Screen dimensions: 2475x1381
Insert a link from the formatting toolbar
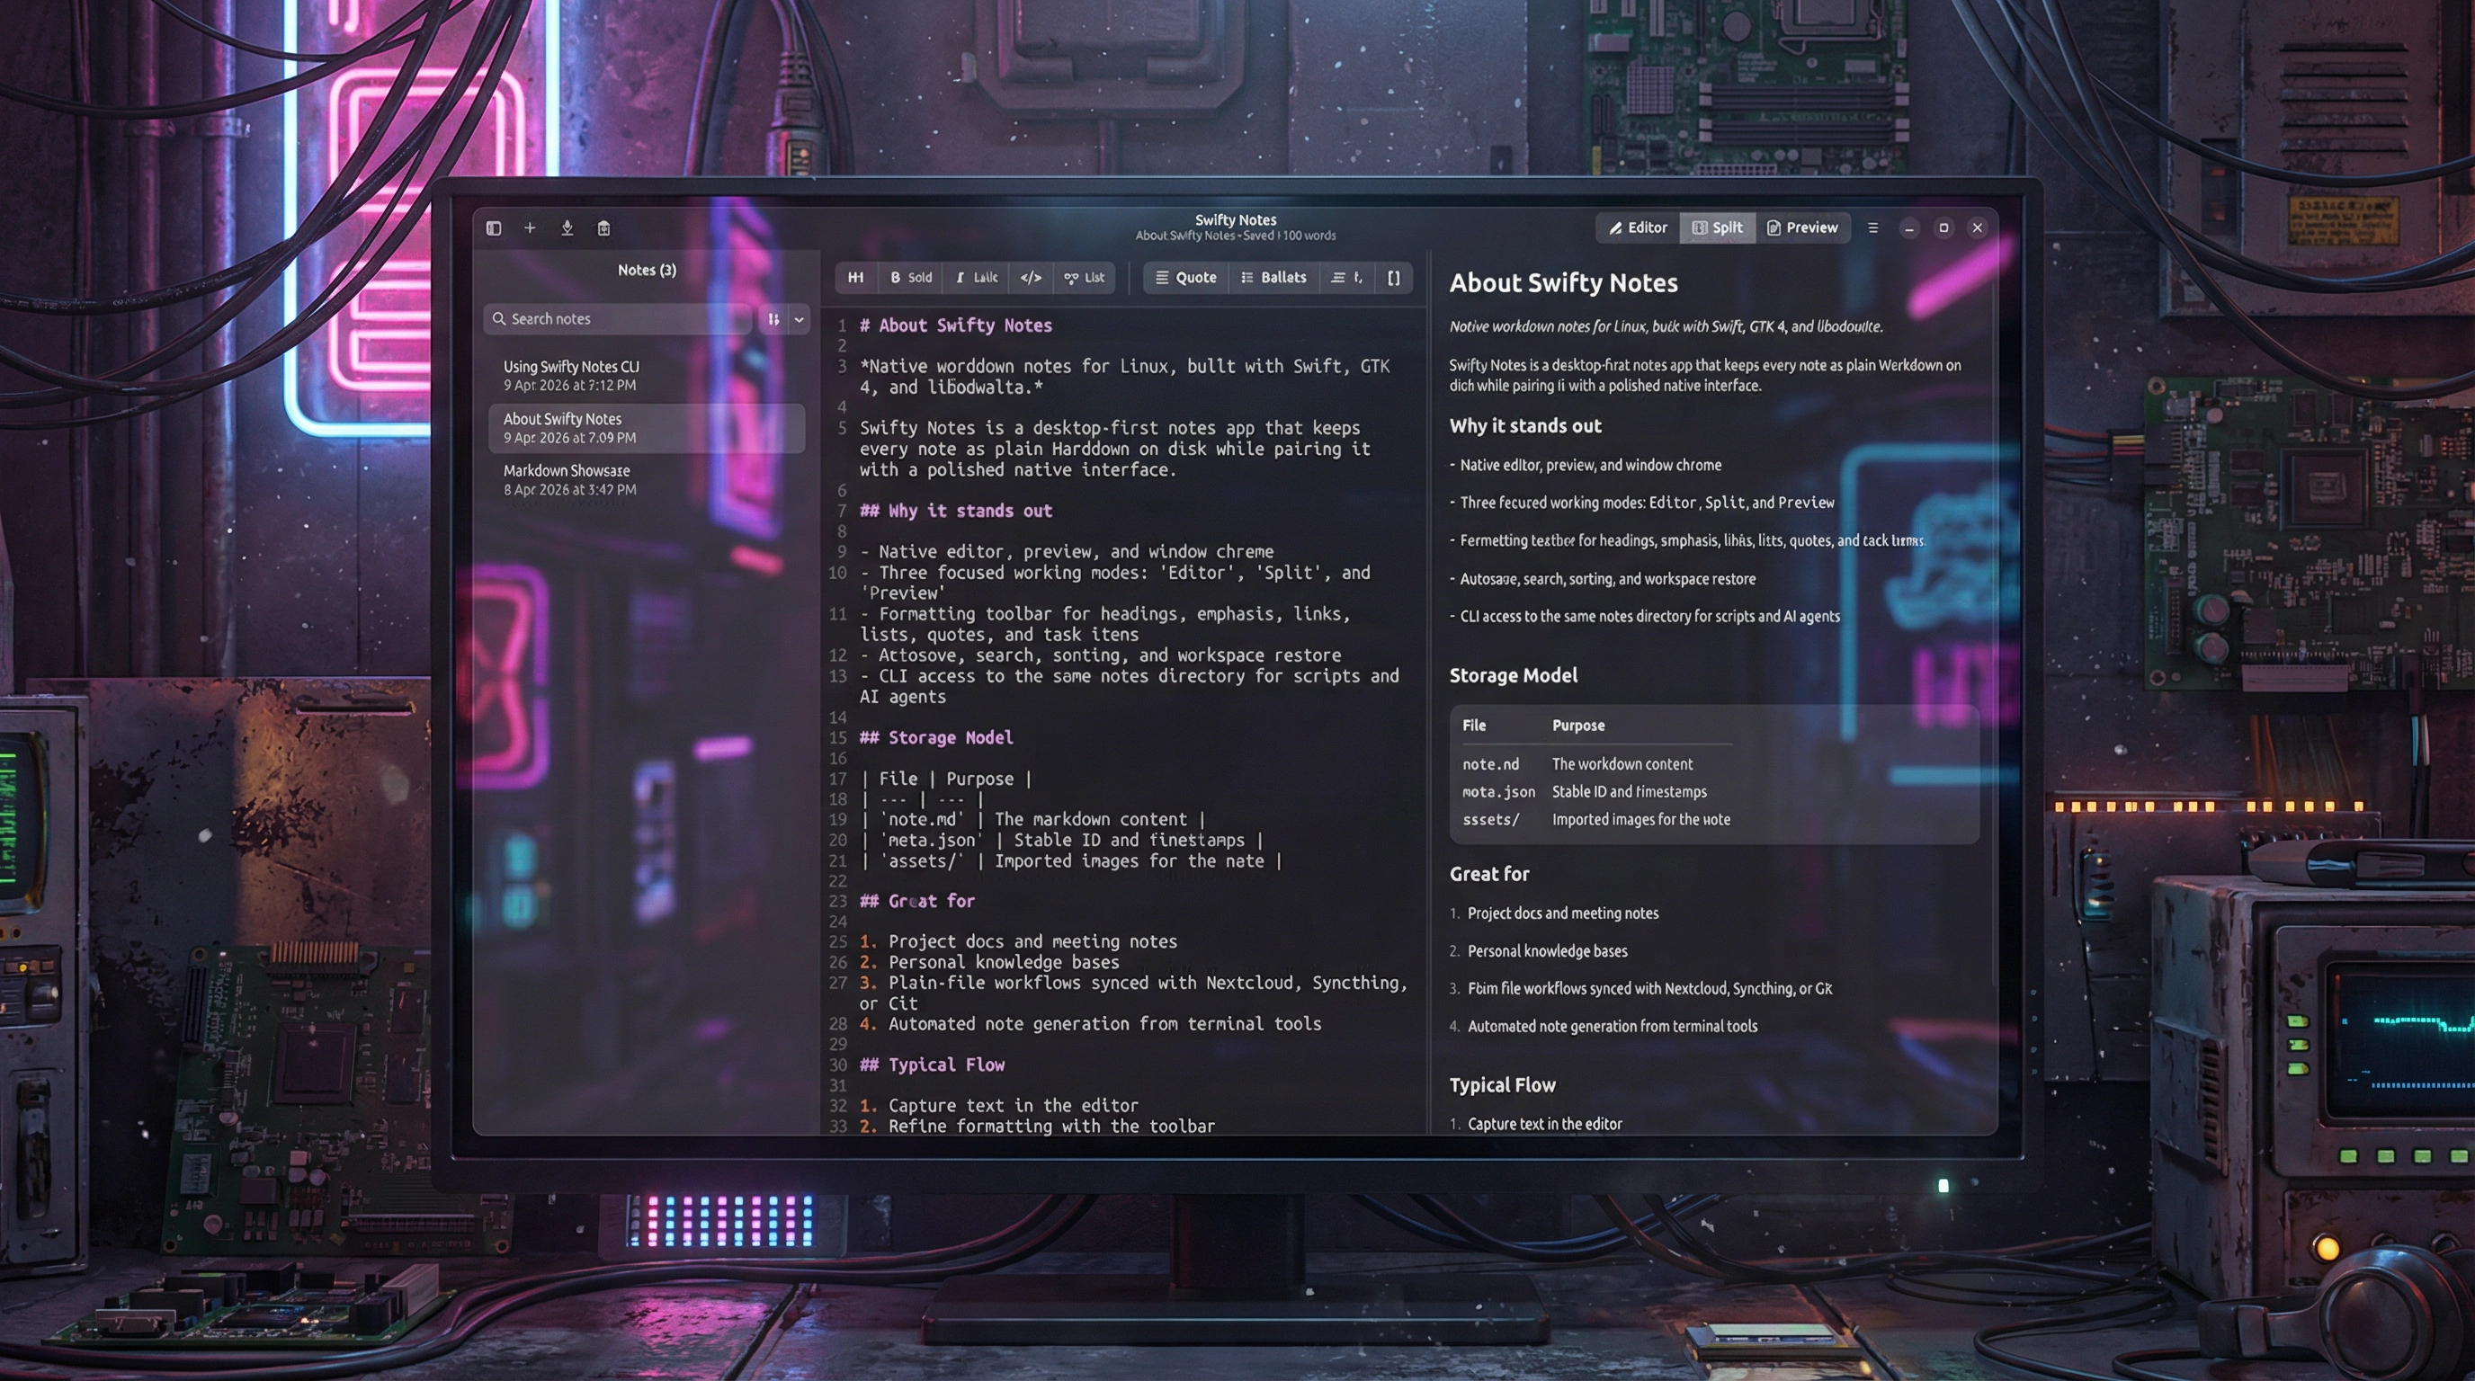(1084, 278)
